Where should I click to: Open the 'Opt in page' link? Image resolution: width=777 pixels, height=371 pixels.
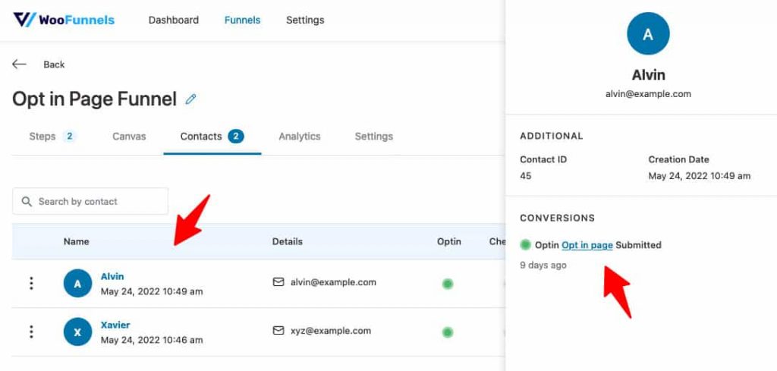587,245
